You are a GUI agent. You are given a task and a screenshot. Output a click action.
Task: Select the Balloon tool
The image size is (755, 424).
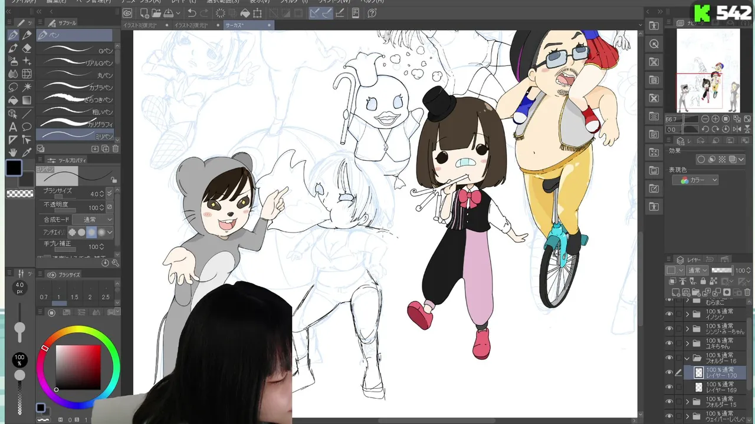coord(27,127)
